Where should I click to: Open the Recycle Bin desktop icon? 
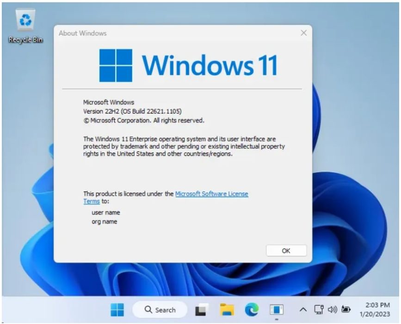[25, 26]
